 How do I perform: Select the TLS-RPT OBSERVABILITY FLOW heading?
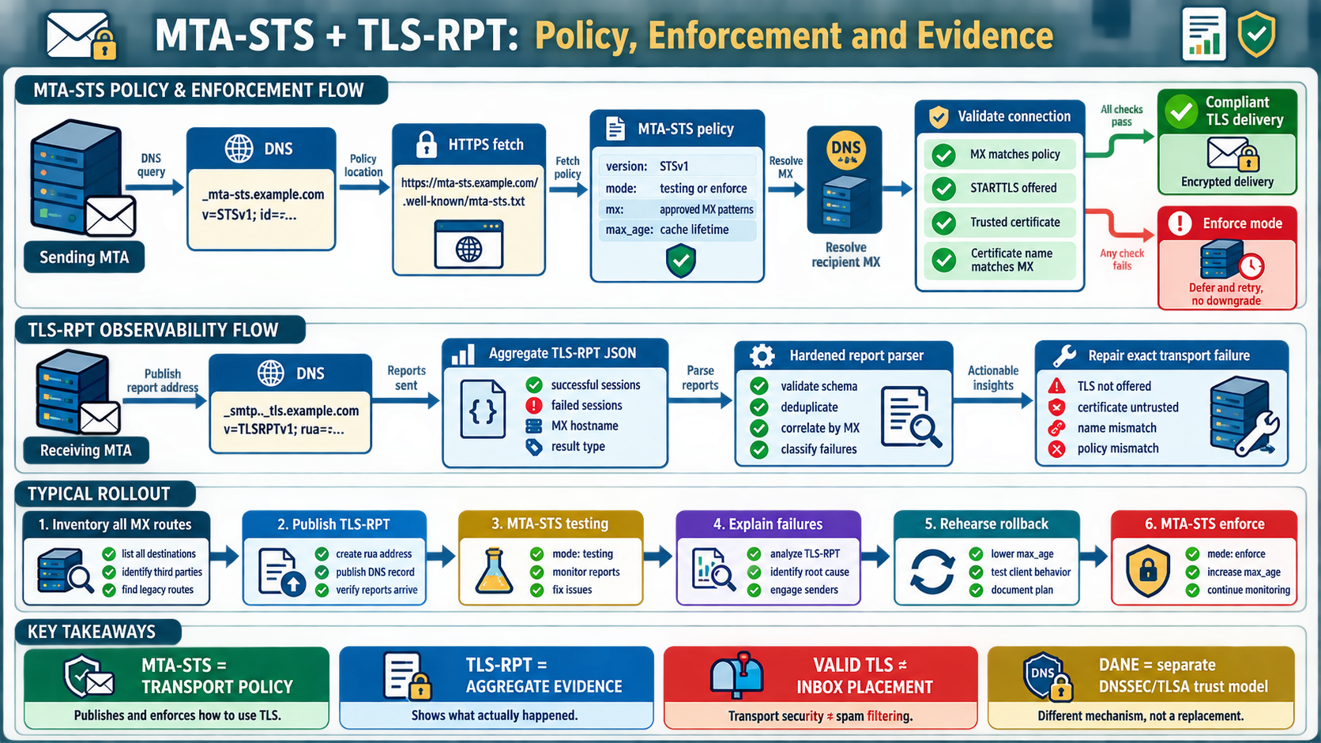153,330
